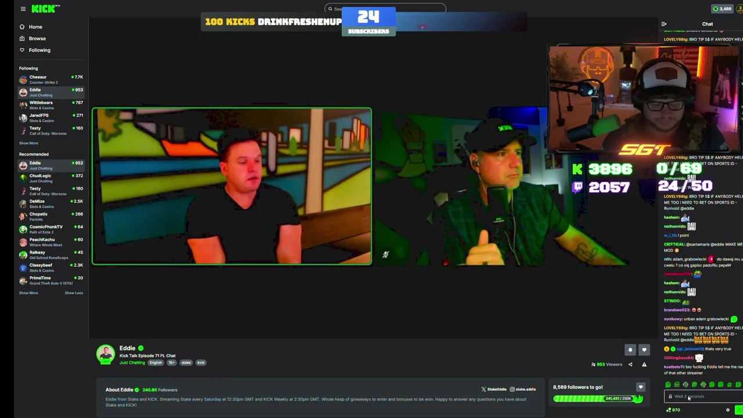Select the 18+ tag
The width and height of the screenshot is (743, 418).
click(172, 363)
